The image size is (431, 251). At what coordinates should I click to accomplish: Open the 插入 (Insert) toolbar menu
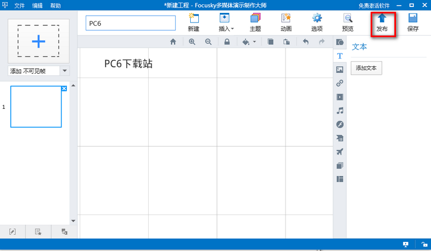pyautogui.click(x=226, y=23)
